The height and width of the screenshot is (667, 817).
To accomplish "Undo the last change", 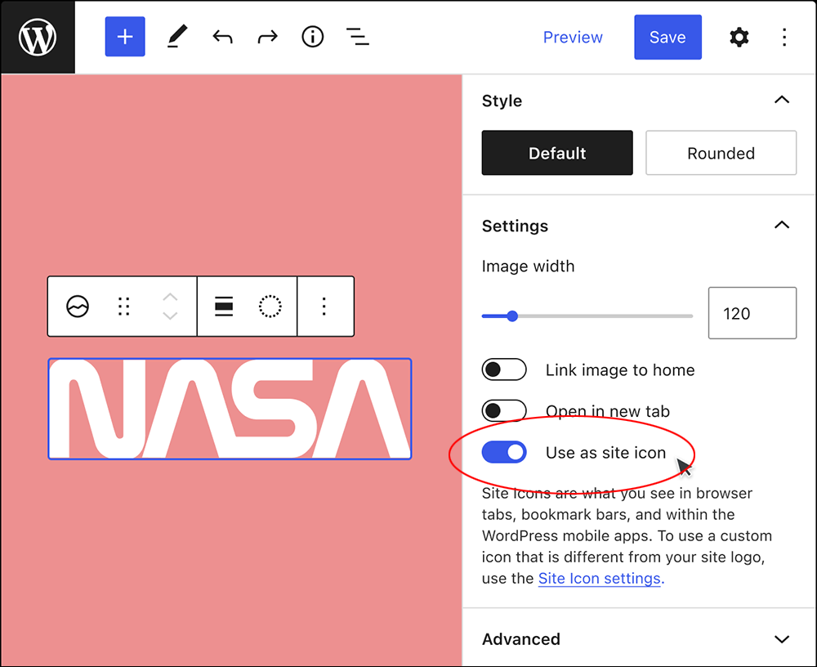I will (222, 37).
